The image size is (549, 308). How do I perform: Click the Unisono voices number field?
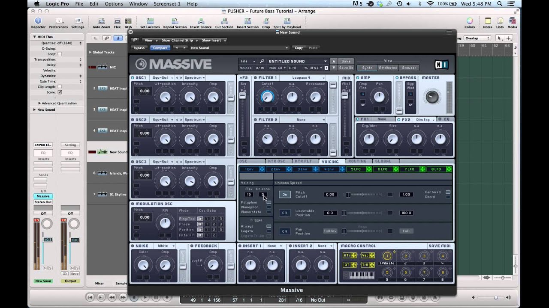tap(262, 195)
